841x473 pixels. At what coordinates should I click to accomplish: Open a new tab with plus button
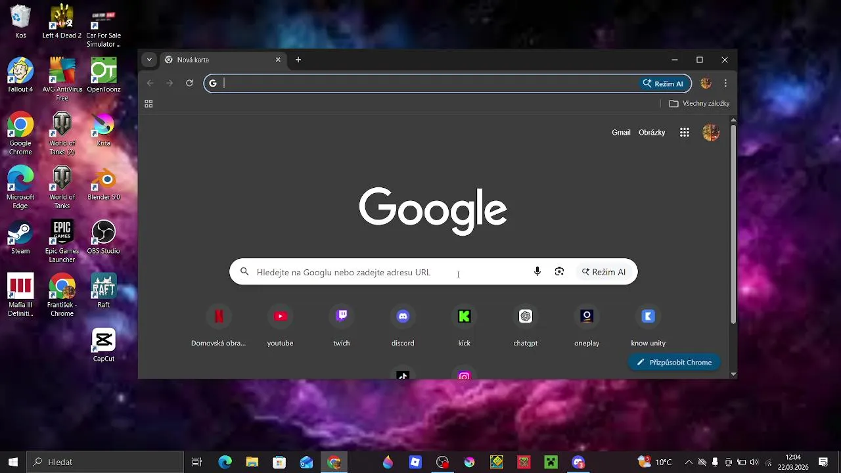tap(298, 60)
